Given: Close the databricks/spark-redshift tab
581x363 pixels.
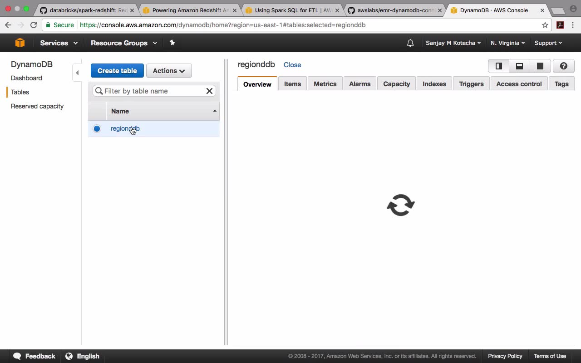Looking at the screenshot, I should coord(132,10).
